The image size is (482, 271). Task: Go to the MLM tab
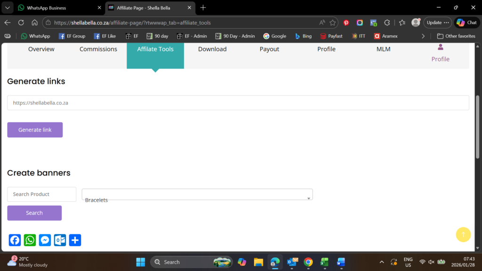(x=383, y=49)
